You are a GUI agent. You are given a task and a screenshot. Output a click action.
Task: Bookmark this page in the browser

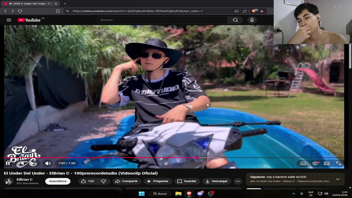[x=58, y=11]
